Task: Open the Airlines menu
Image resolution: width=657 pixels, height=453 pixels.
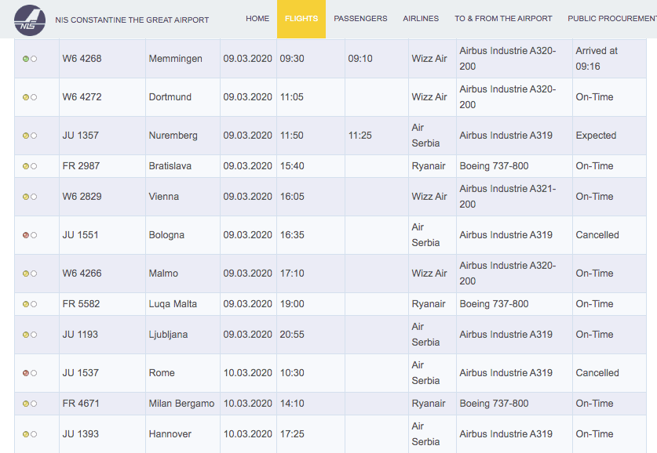Action: pos(421,19)
